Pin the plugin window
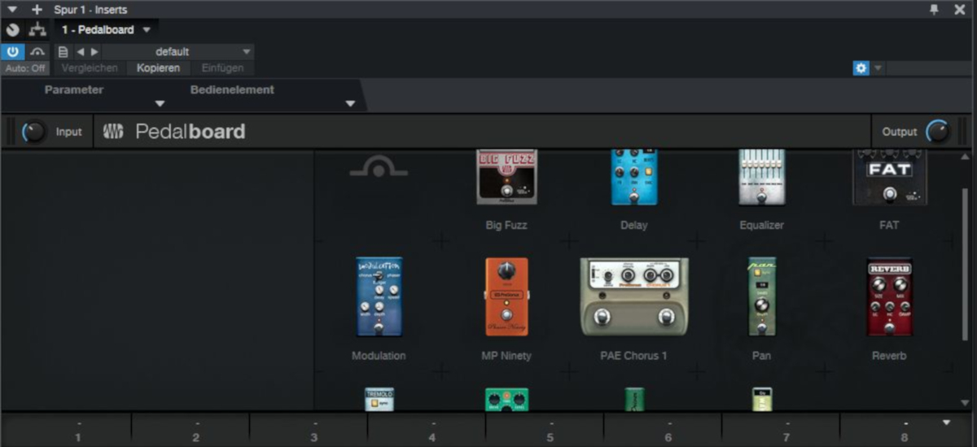977x447 pixels. point(935,9)
